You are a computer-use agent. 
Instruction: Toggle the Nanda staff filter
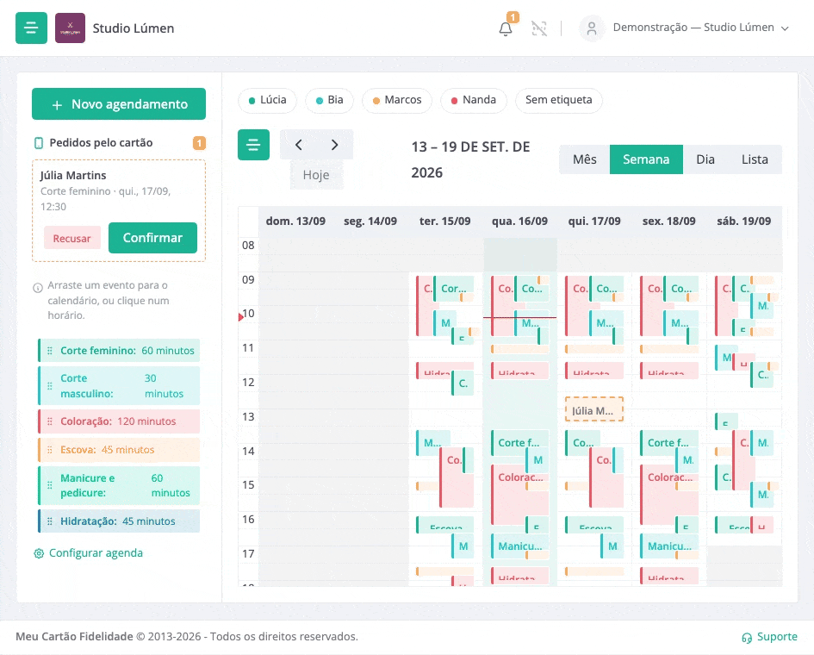pyautogui.click(x=474, y=100)
